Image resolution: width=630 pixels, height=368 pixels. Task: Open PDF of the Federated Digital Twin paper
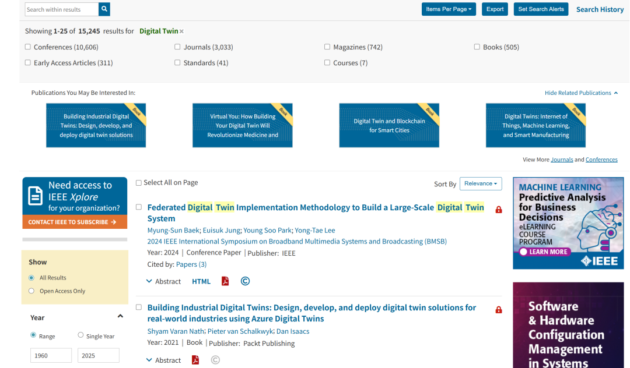[225, 281]
